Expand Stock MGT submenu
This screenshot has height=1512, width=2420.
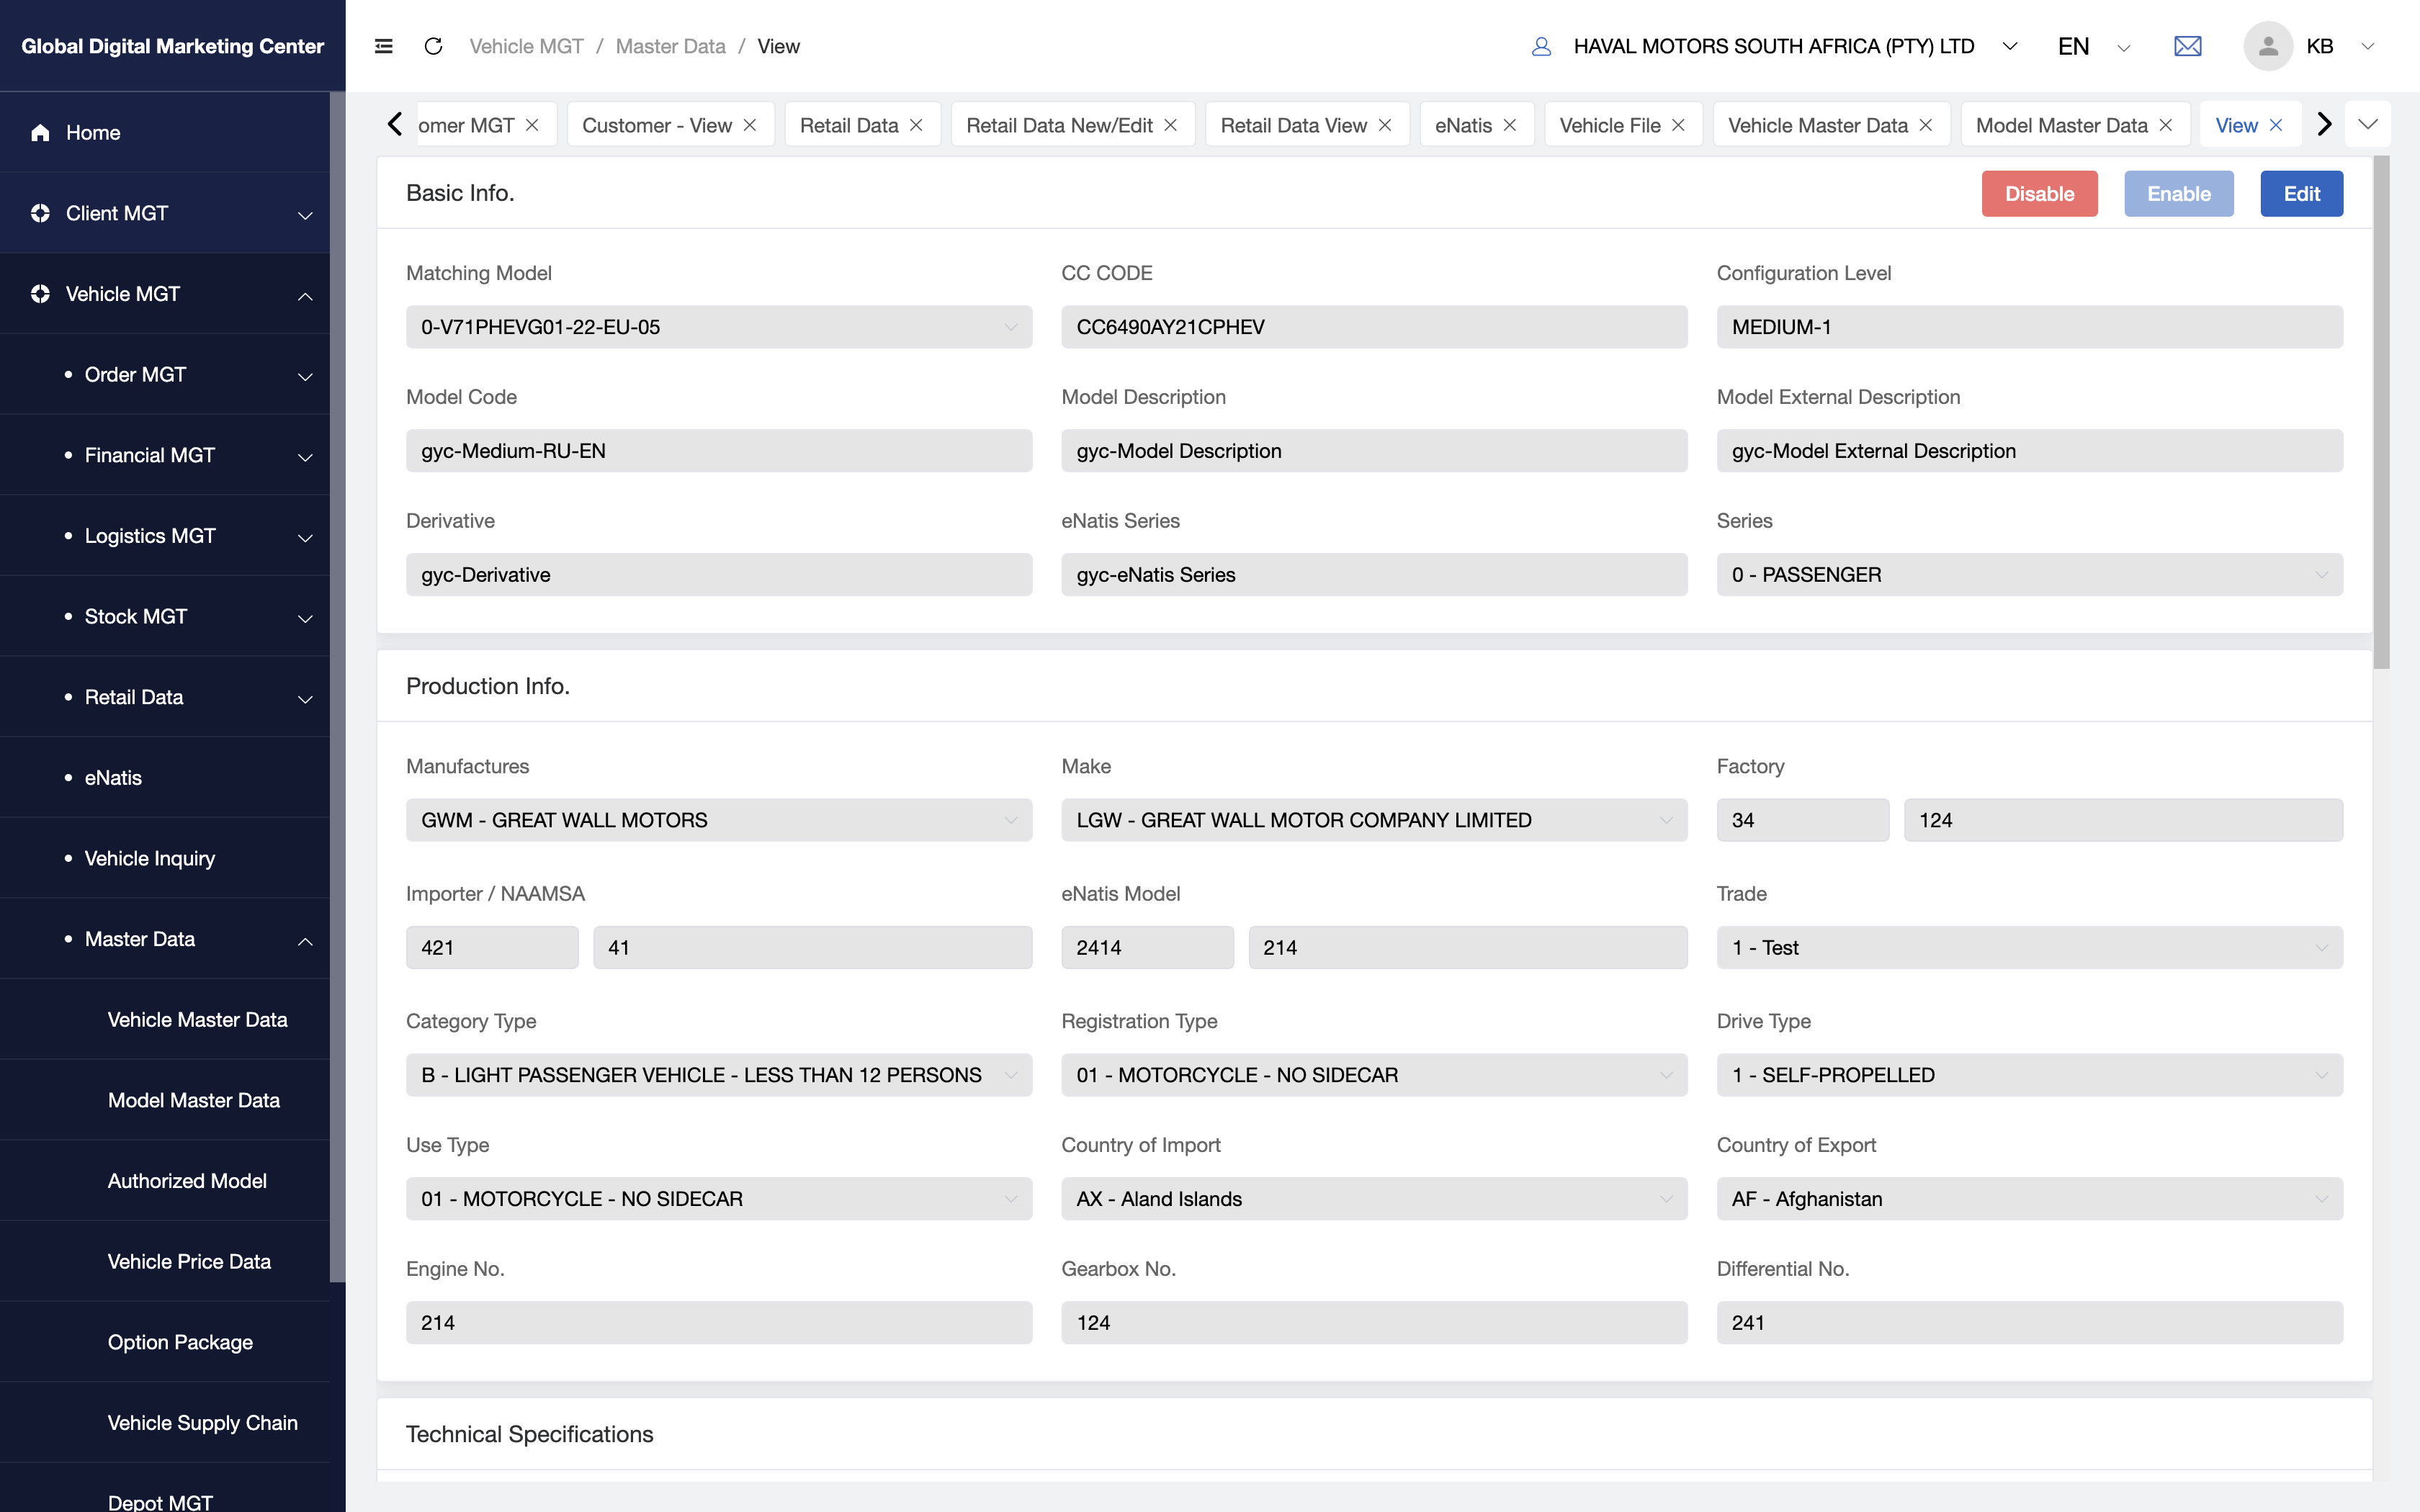tap(306, 618)
